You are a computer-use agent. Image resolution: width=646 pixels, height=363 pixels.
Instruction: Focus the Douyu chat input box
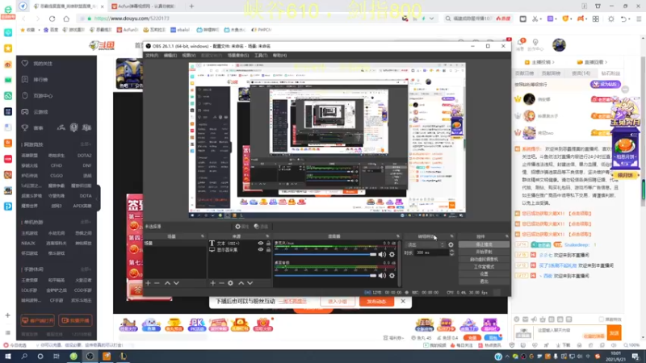coord(571,331)
